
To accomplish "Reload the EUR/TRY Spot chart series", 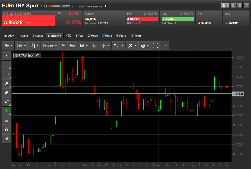I will 38,55.
